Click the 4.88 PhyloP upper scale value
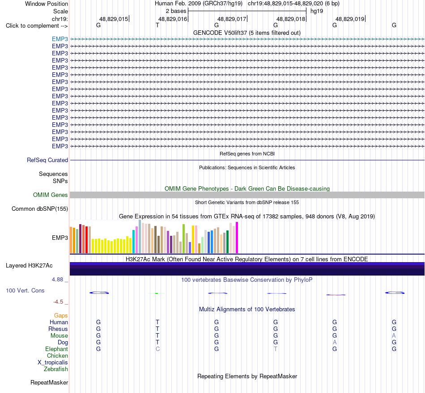 57,280
